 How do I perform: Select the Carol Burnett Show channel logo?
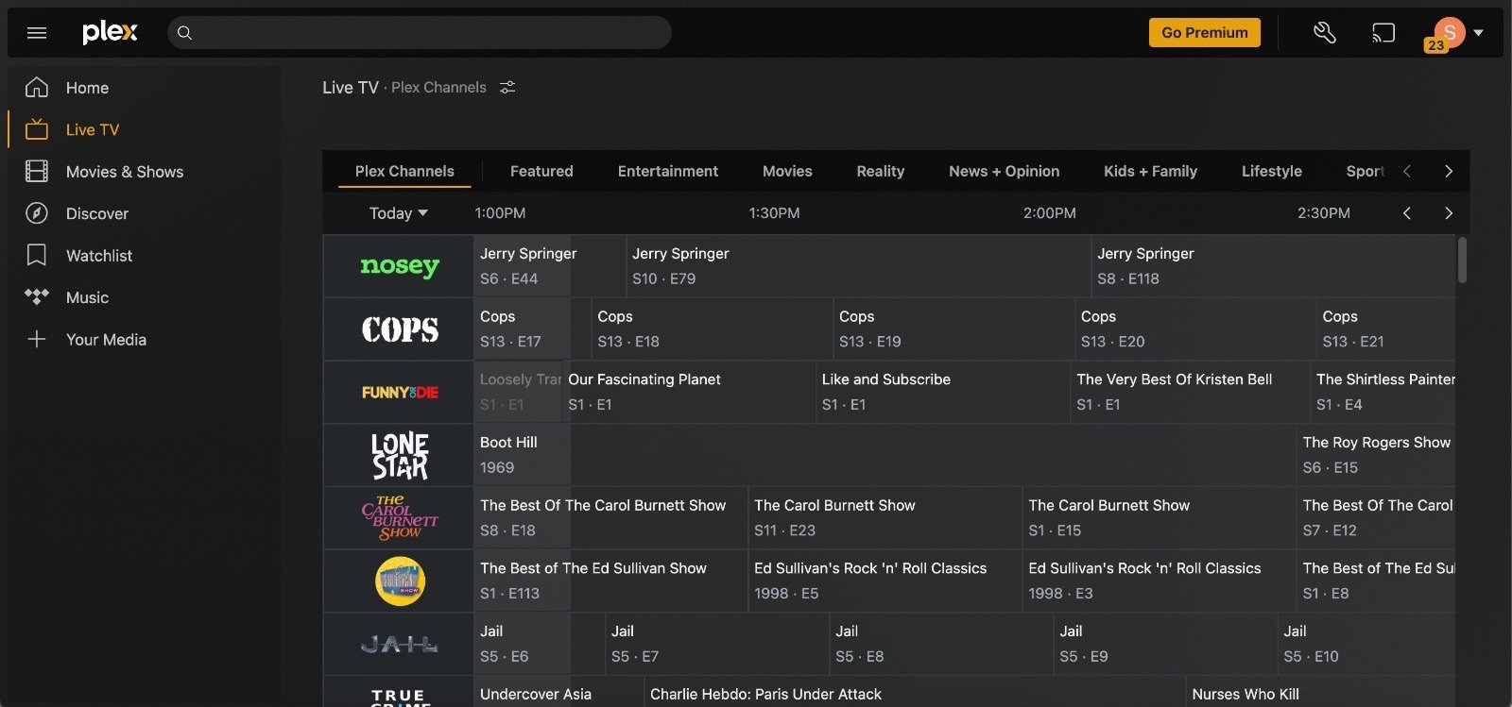399,518
